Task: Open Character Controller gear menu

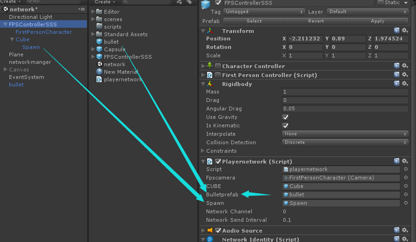Action: click(x=405, y=66)
